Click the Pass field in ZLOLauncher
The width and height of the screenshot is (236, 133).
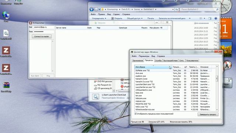tap(44, 32)
